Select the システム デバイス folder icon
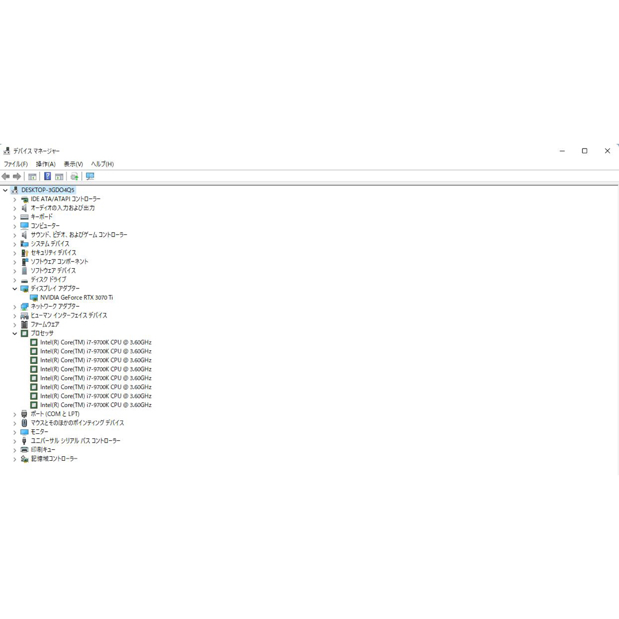The image size is (619, 619). [x=25, y=244]
